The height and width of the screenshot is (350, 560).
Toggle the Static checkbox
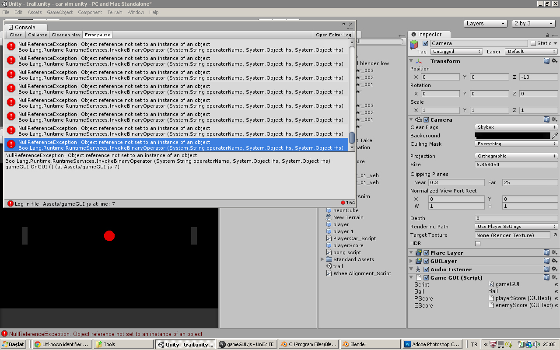533,43
